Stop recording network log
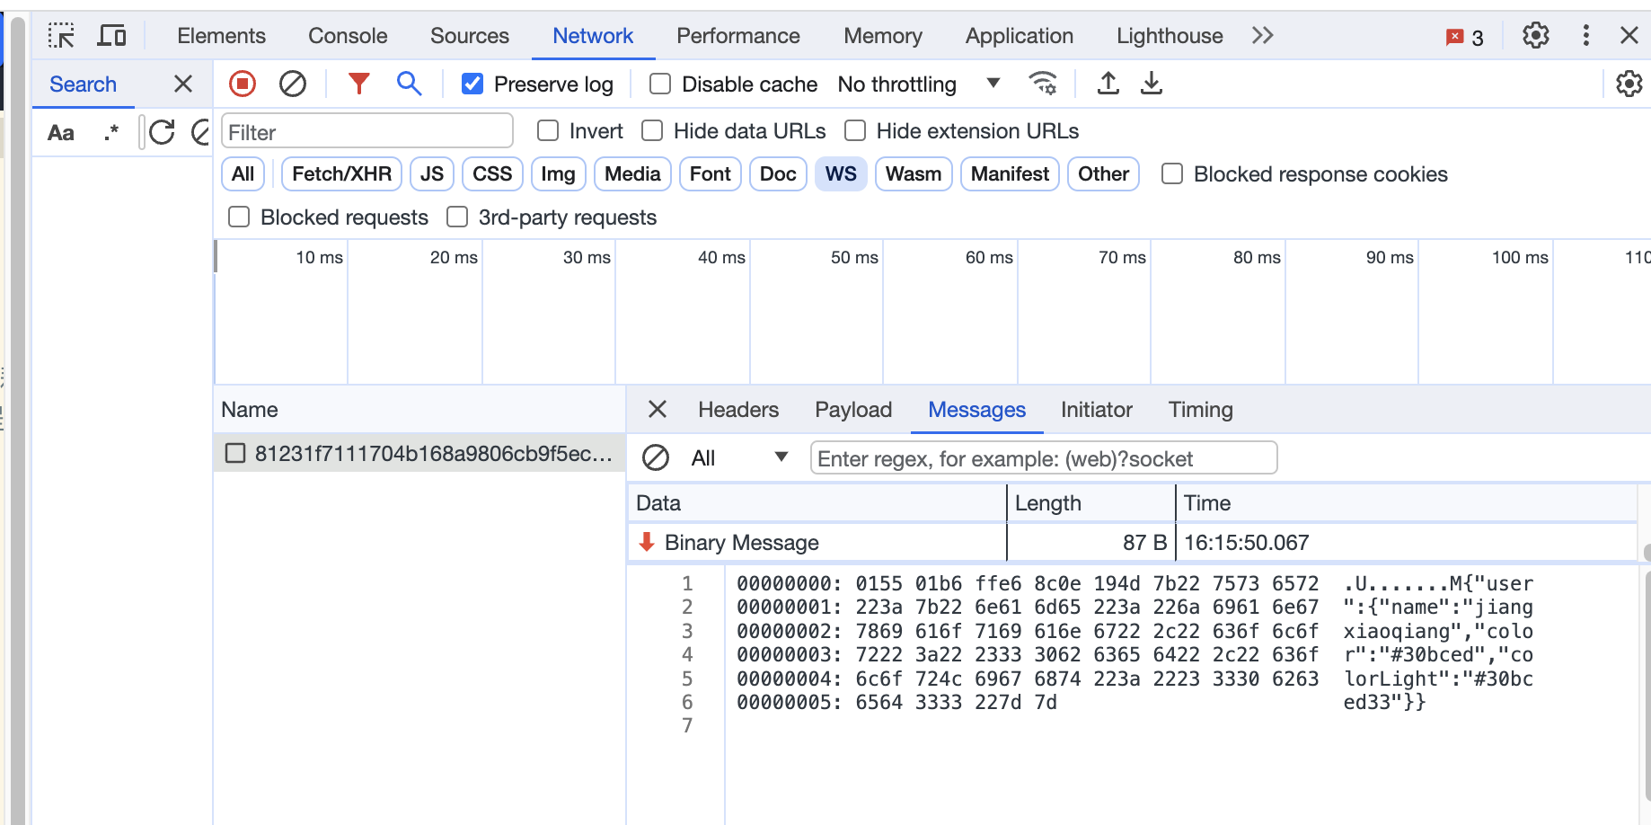 243,84
